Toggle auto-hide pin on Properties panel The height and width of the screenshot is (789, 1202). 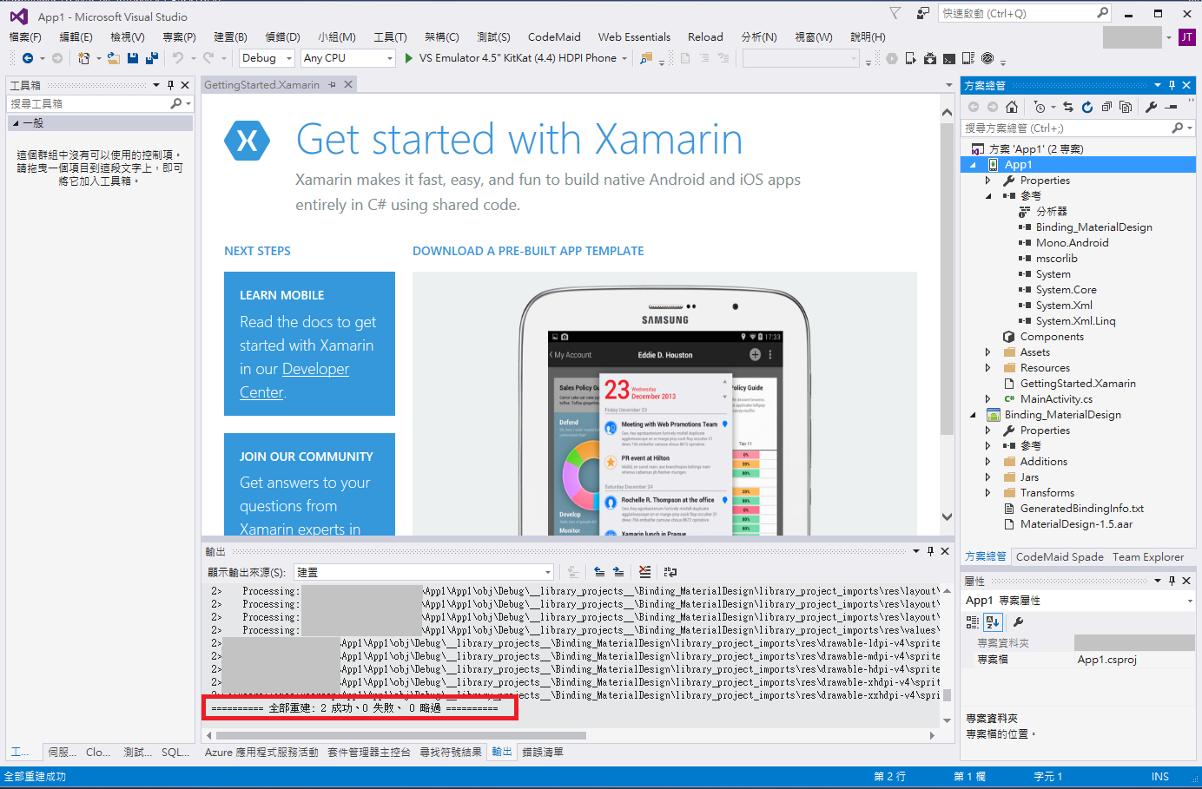pyautogui.click(x=1172, y=581)
